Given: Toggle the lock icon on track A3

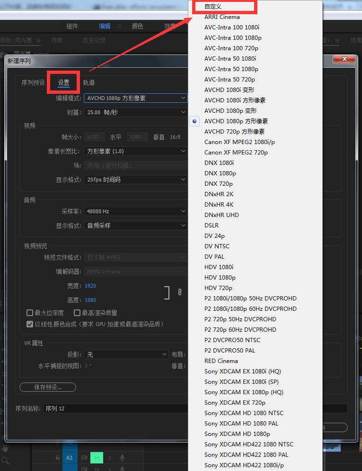Looking at the screenshot, I should point(57,457).
